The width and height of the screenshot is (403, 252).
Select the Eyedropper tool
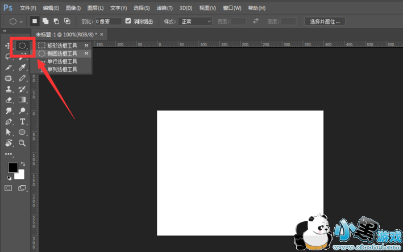22,67
